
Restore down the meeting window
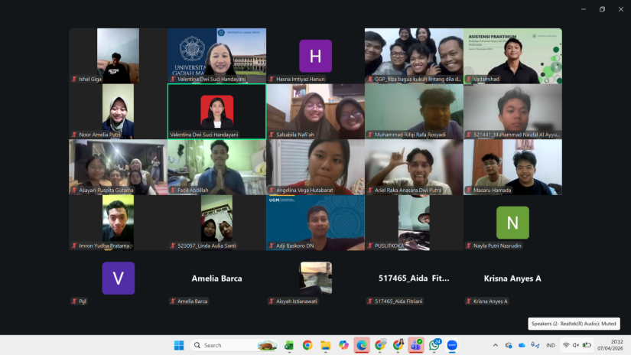(602, 9)
